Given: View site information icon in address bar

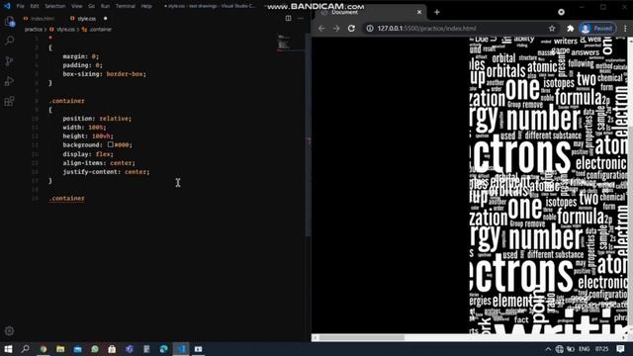Looking at the screenshot, I should [x=369, y=29].
